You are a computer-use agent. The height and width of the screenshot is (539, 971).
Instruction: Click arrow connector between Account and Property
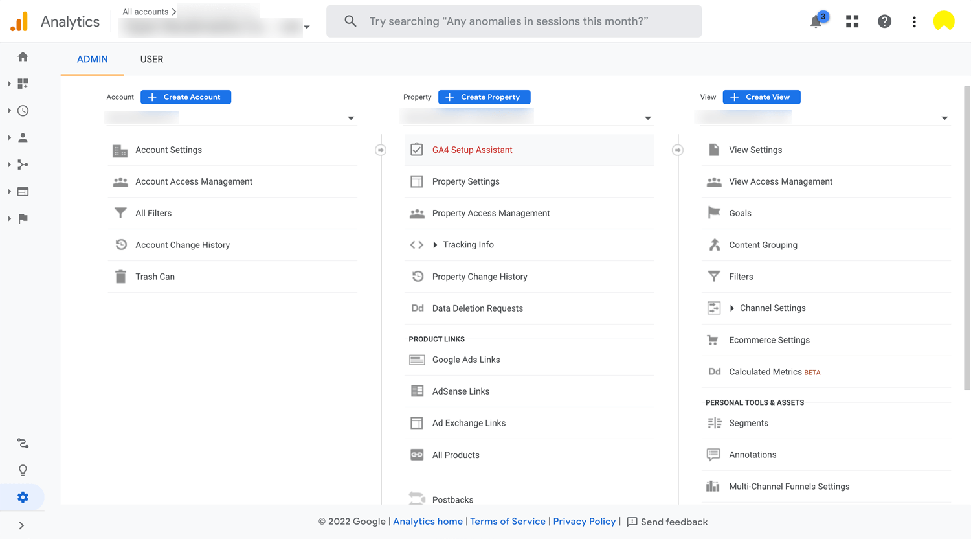tap(381, 150)
